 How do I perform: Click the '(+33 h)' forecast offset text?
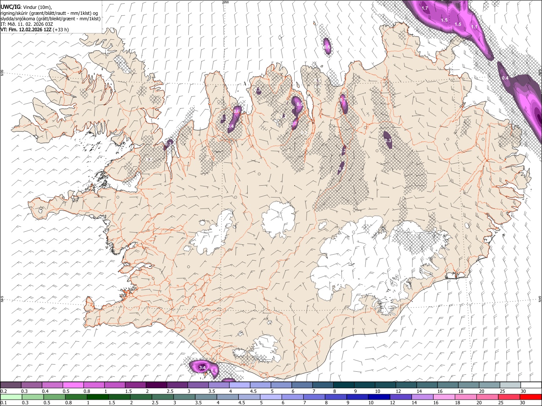(x=61, y=30)
